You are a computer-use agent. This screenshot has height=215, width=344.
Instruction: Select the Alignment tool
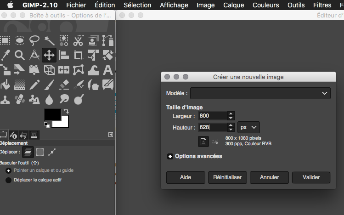64,55
